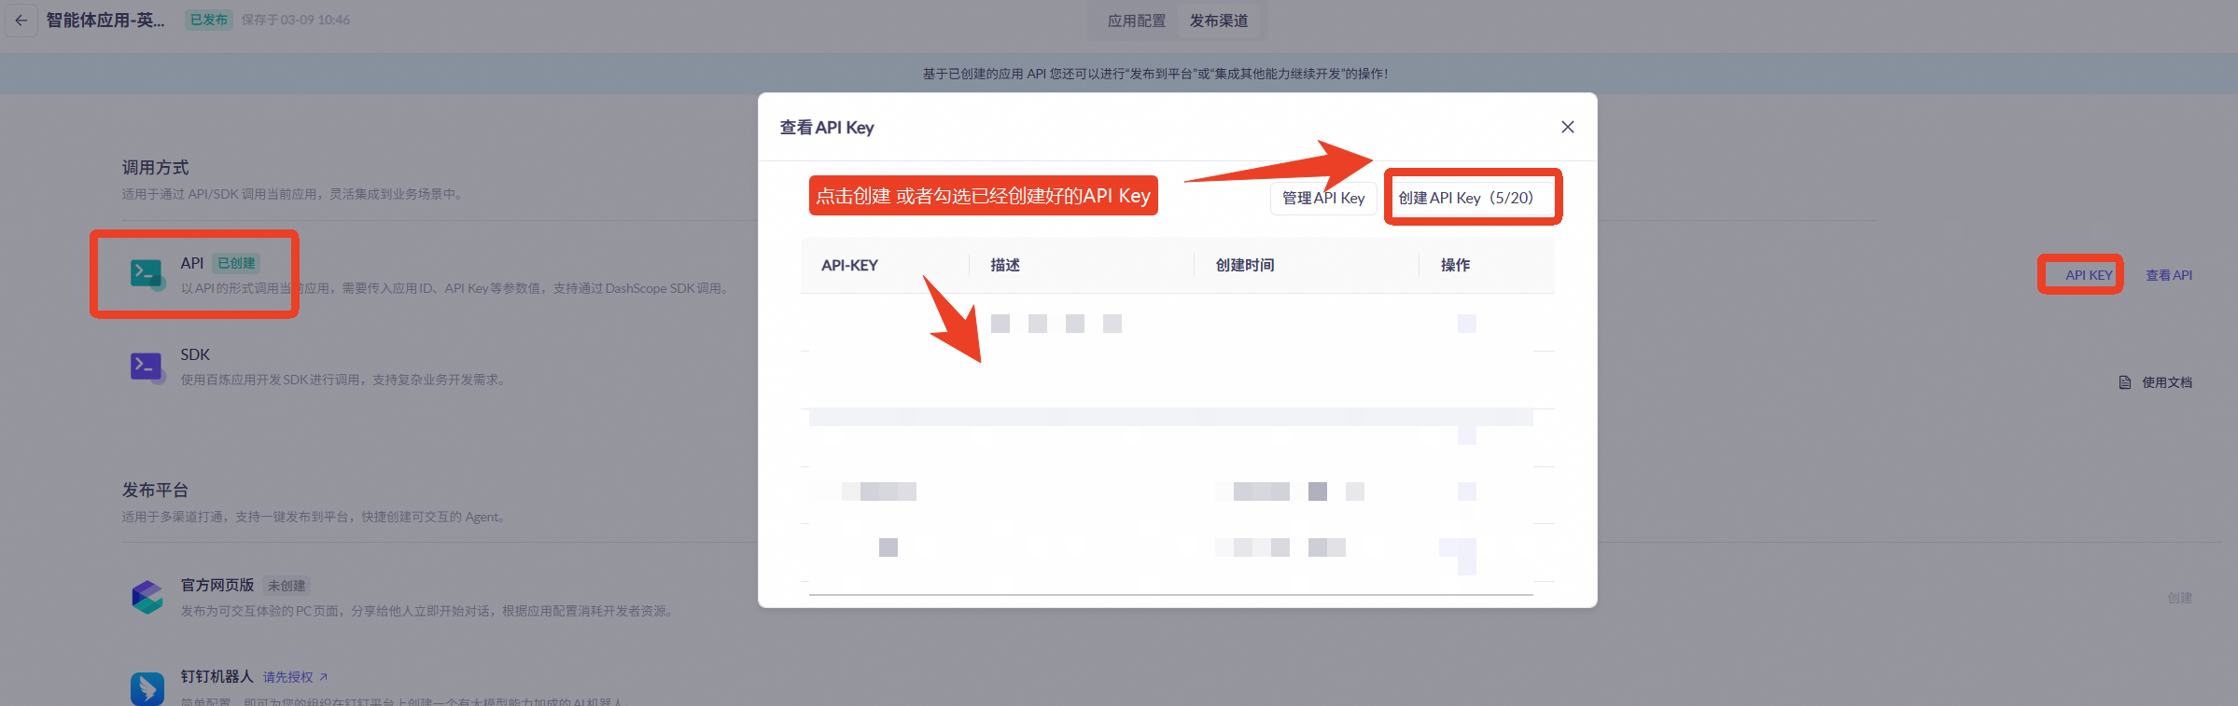This screenshot has height=706, width=2238.
Task: Click the 未创建 tag next to 官方网页版
Action: (286, 586)
